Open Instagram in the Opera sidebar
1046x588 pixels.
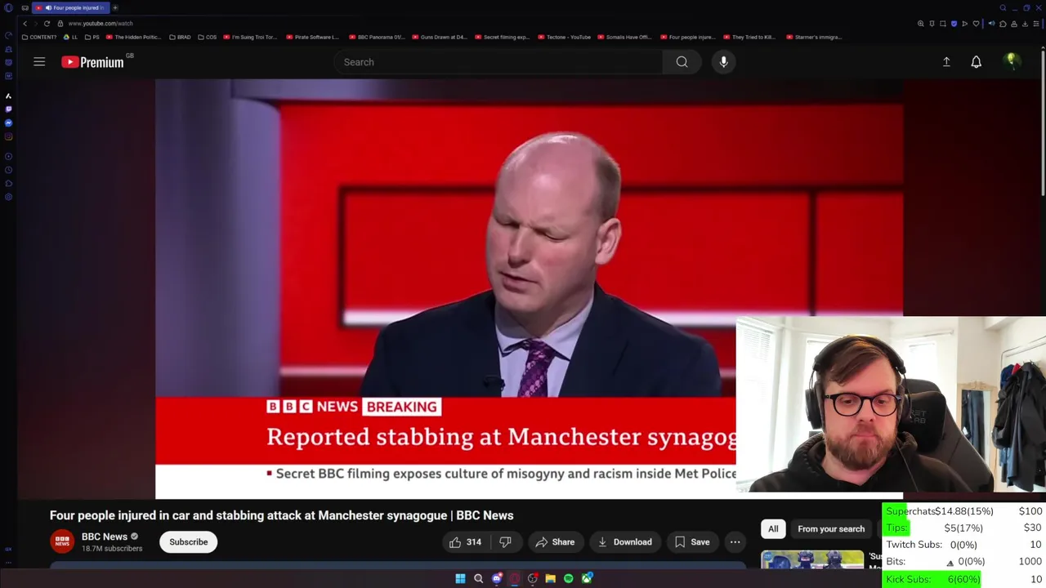[8, 136]
